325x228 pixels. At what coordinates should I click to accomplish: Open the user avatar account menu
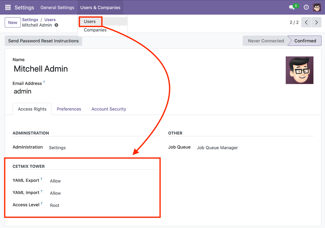[x=317, y=7]
